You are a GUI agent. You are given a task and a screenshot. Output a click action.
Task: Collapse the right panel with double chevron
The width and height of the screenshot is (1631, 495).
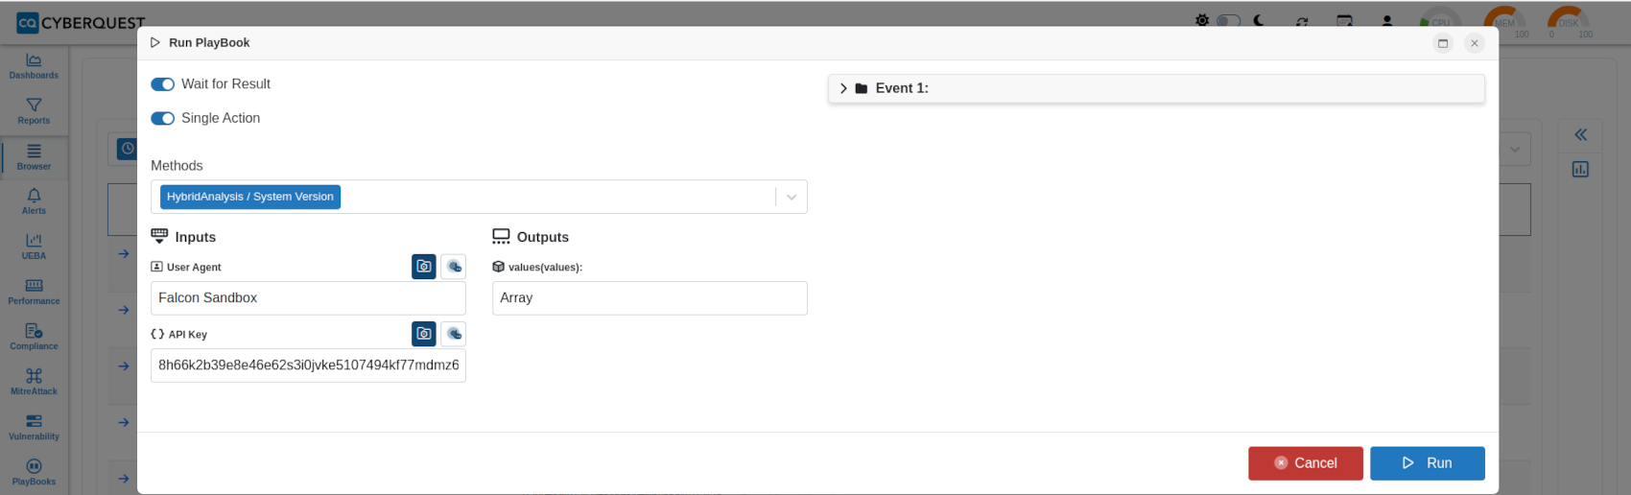(x=1580, y=135)
